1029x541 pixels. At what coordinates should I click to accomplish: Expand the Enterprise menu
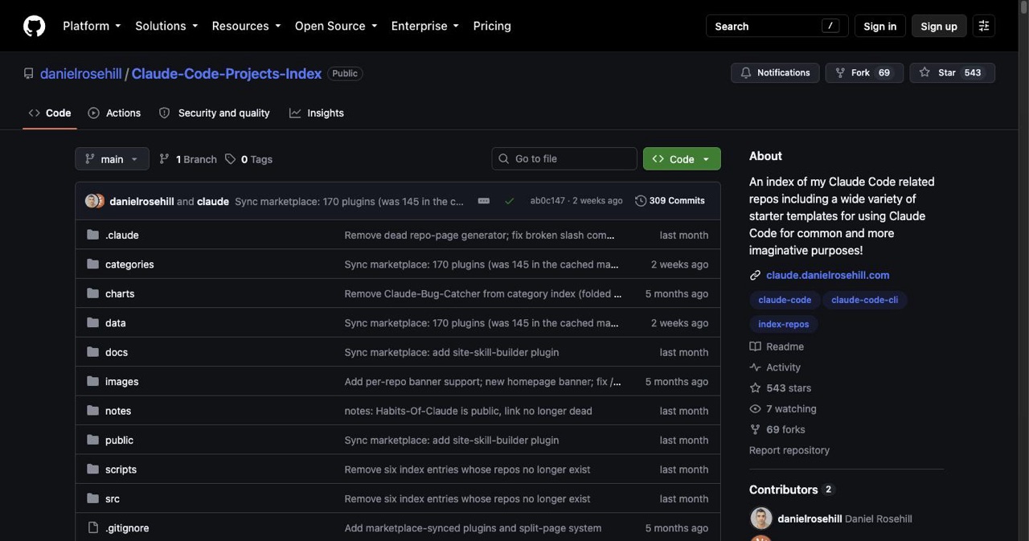click(x=425, y=26)
